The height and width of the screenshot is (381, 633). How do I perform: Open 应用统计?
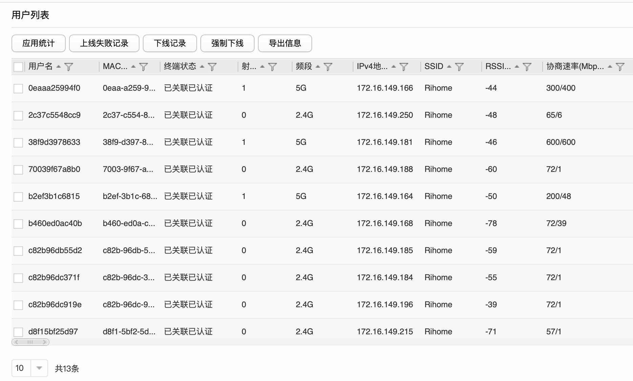click(x=38, y=43)
